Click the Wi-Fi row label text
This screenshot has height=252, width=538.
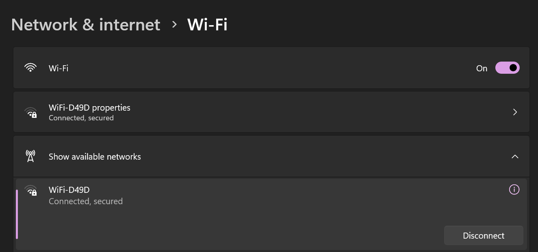click(x=58, y=68)
